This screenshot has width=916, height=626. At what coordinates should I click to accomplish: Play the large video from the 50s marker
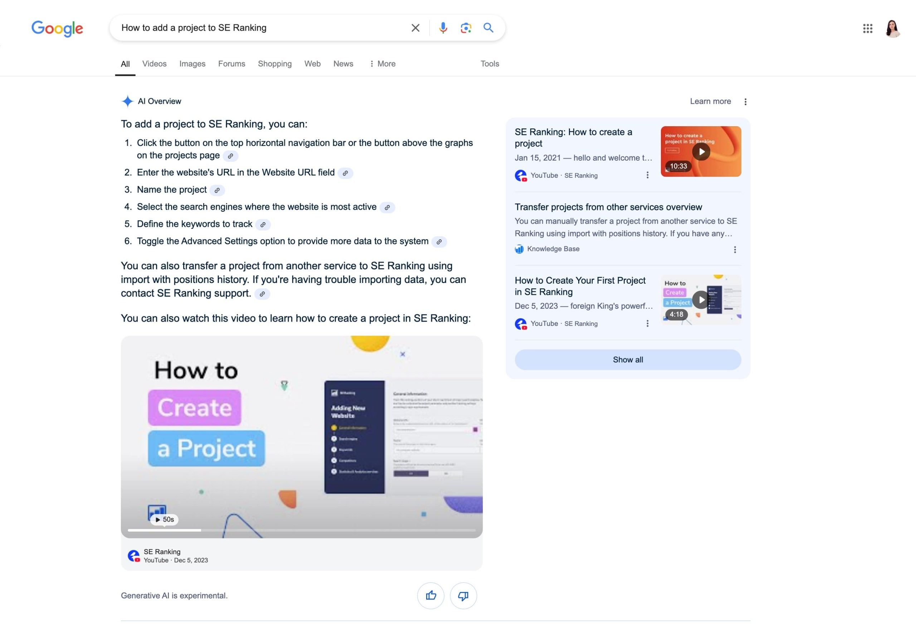164,520
